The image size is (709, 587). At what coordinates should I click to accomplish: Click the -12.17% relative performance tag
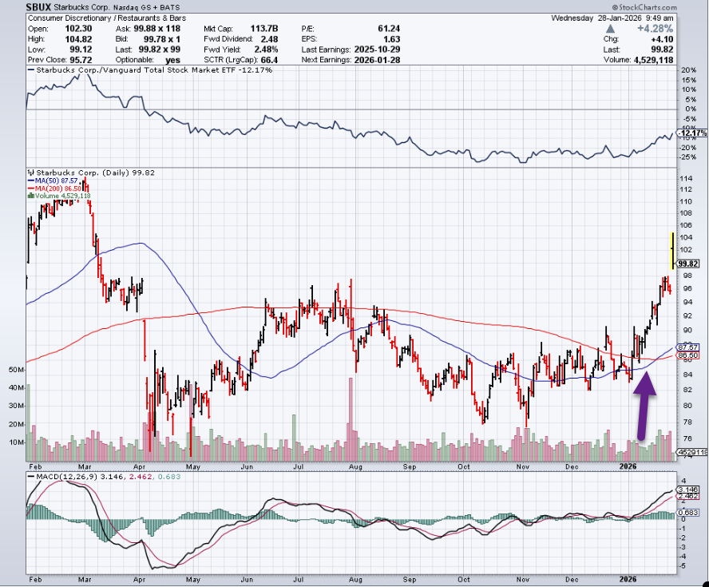point(690,132)
